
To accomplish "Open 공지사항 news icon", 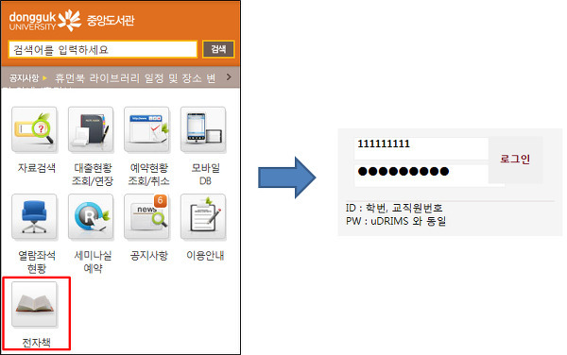I will [146, 217].
